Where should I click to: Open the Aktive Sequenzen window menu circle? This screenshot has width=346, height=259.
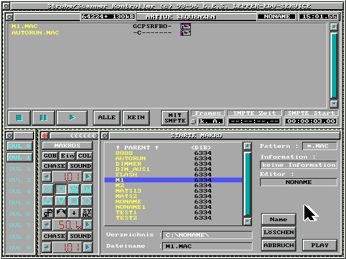(10, 17)
